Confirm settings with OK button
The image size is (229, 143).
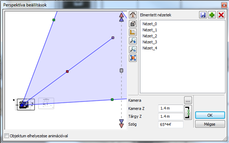pyautogui.click(x=210, y=116)
